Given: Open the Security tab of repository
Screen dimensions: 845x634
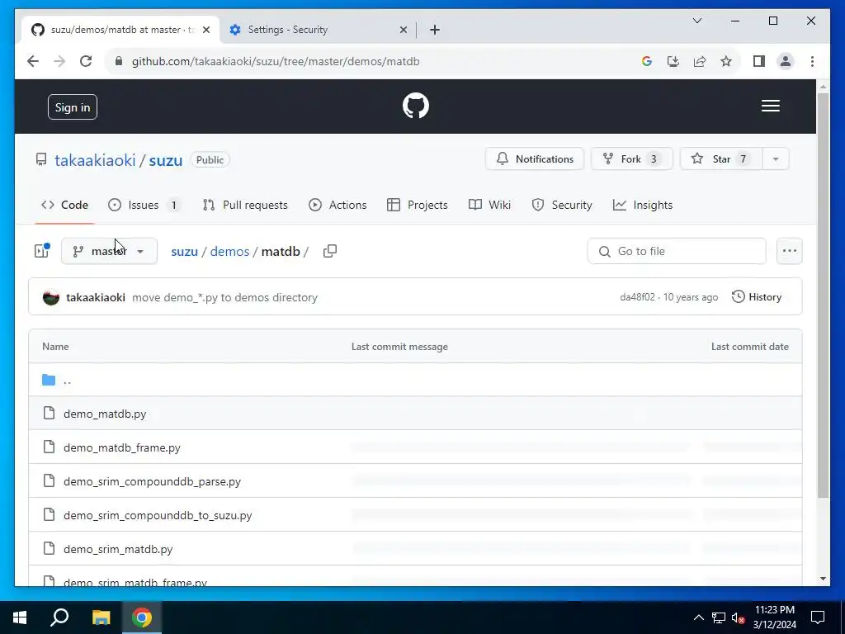Looking at the screenshot, I should [x=562, y=205].
